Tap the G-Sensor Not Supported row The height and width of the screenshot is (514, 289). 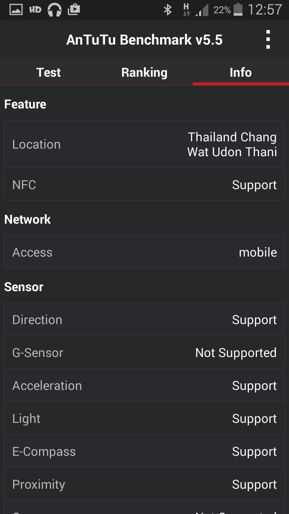[x=144, y=353]
